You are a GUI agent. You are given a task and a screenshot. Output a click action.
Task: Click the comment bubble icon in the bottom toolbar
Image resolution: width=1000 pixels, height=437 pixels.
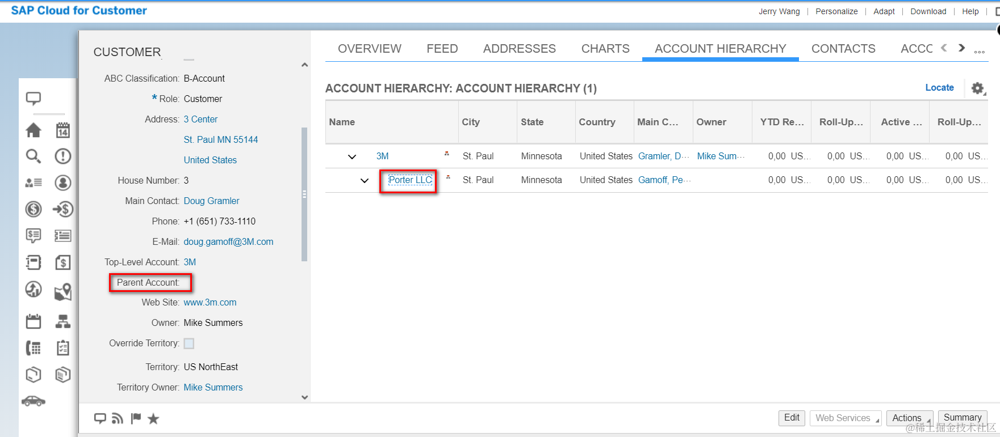click(100, 418)
